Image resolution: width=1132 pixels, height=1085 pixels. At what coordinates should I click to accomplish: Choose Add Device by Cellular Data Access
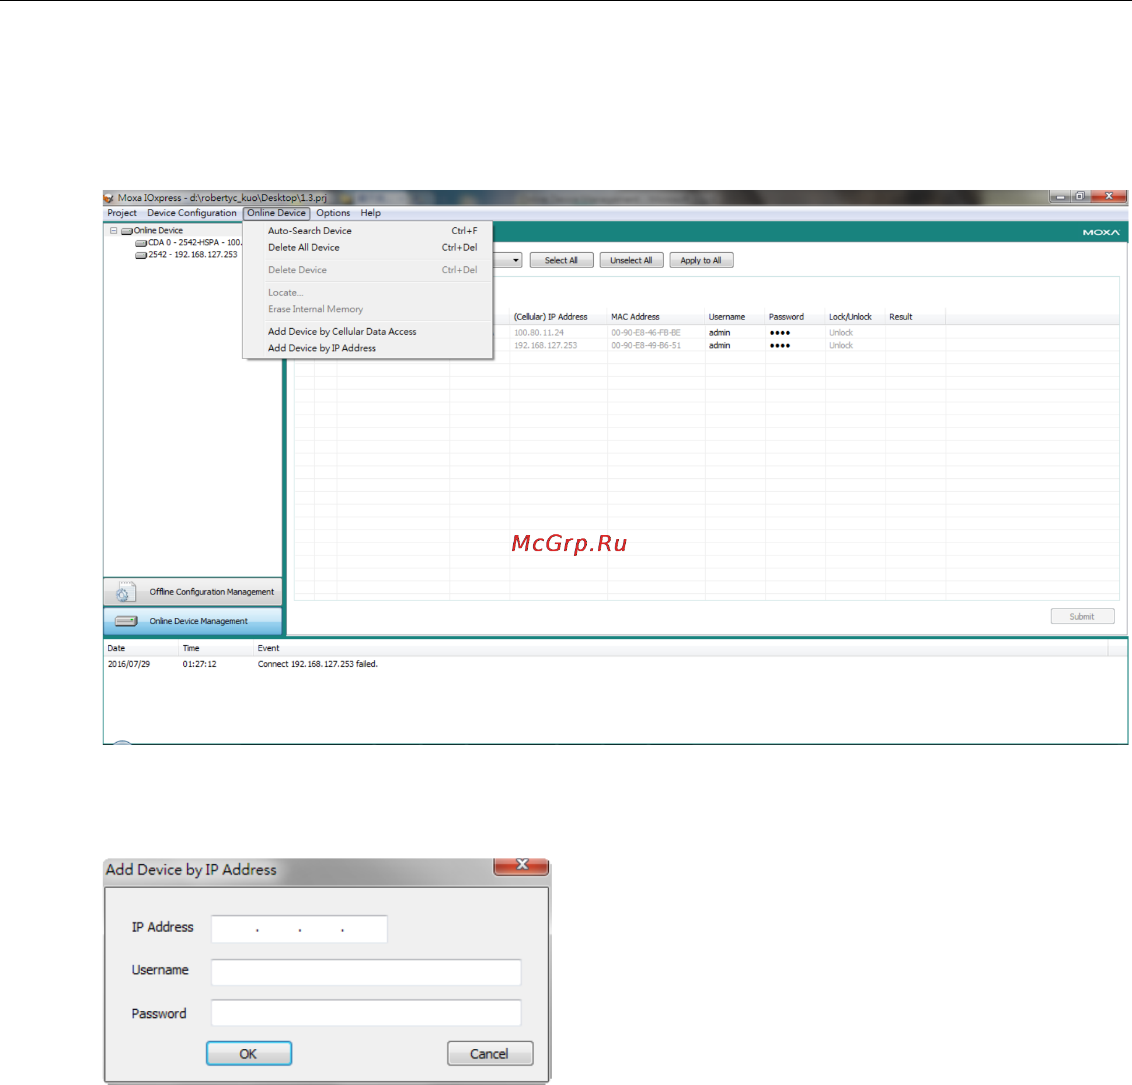coord(368,332)
